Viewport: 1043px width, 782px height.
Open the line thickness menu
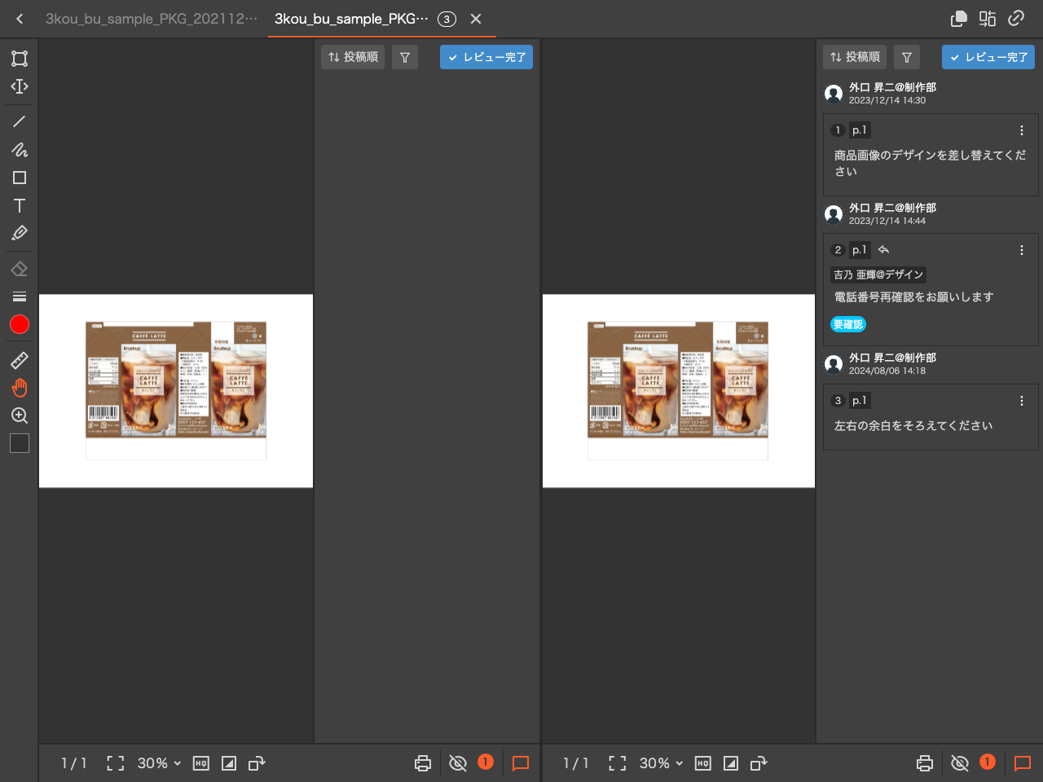pos(20,297)
